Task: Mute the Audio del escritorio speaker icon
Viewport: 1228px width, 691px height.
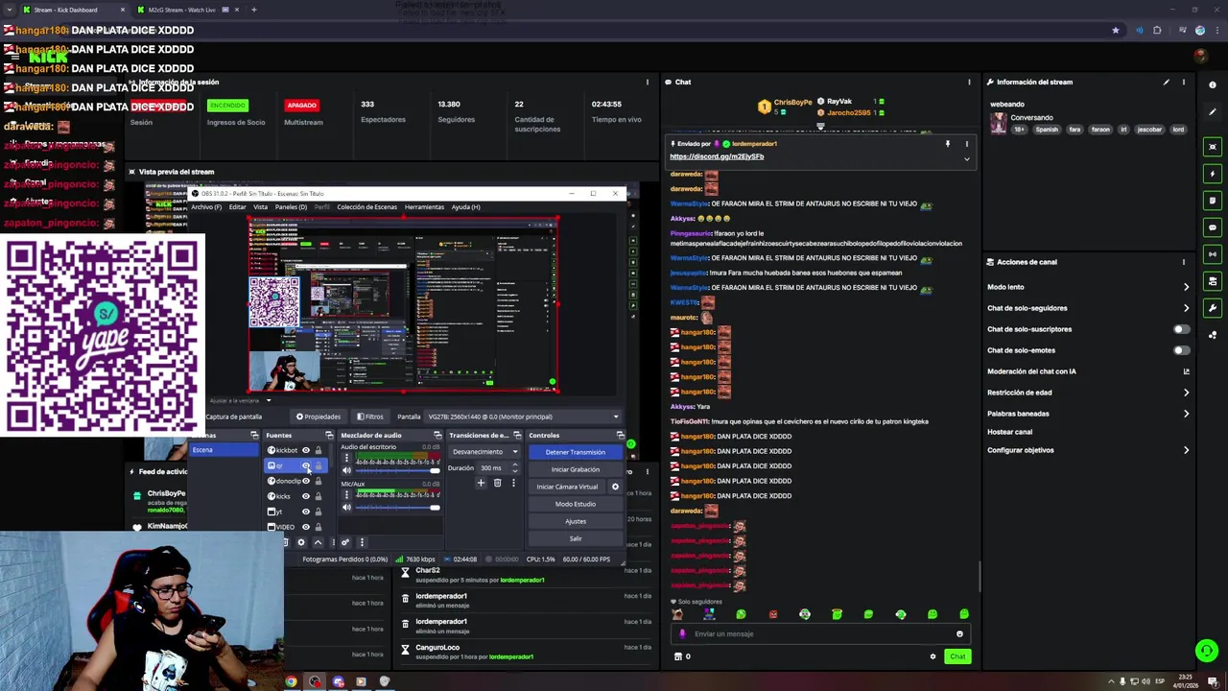Action: [346, 470]
